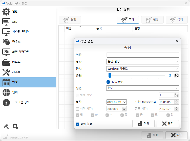Select the 마우스 mouse icon
Screen dimensions: 190x141
[6, 42]
